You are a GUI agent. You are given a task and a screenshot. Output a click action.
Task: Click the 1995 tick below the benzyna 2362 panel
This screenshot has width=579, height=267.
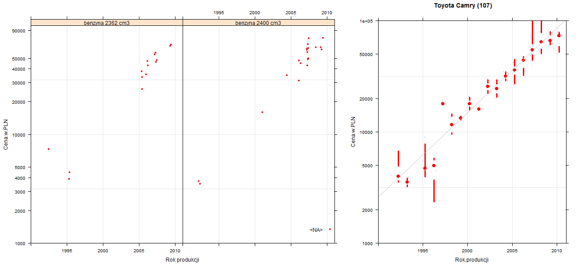[67, 251]
